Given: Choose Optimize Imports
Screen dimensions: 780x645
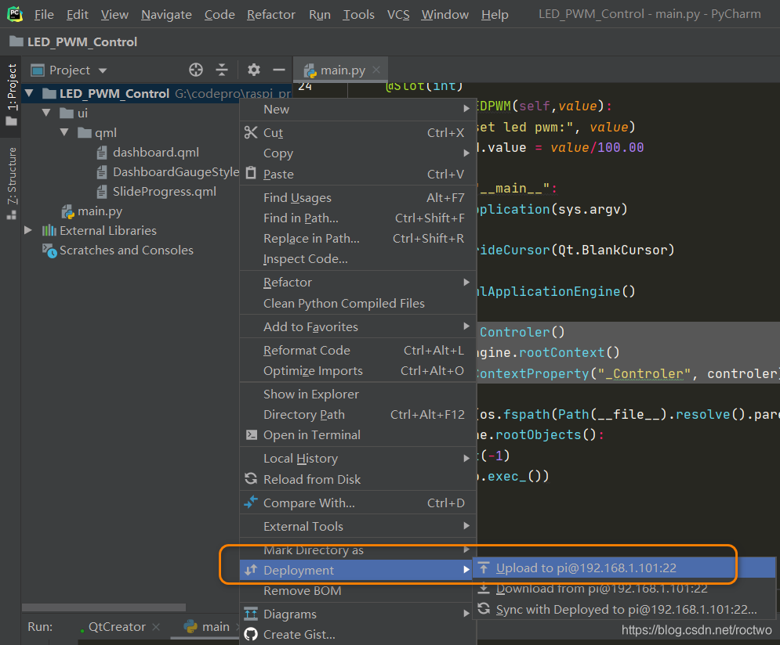Looking at the screenshot, I should click(357, 370).
